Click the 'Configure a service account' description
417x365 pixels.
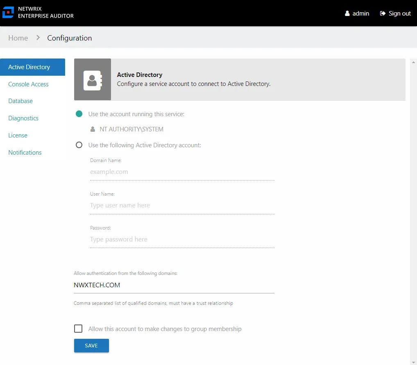(x=194, y=84)
